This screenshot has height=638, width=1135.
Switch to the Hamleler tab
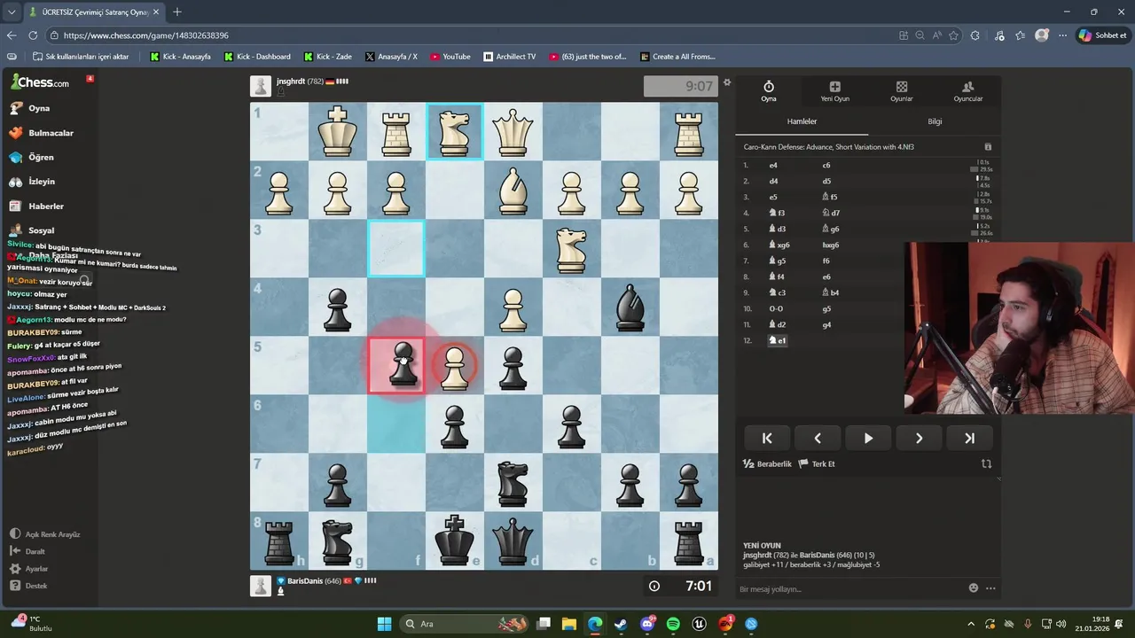tap(802, 121)
